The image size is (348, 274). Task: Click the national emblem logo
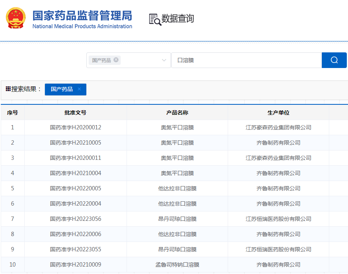pyautogui.click(x=16, y=18)
